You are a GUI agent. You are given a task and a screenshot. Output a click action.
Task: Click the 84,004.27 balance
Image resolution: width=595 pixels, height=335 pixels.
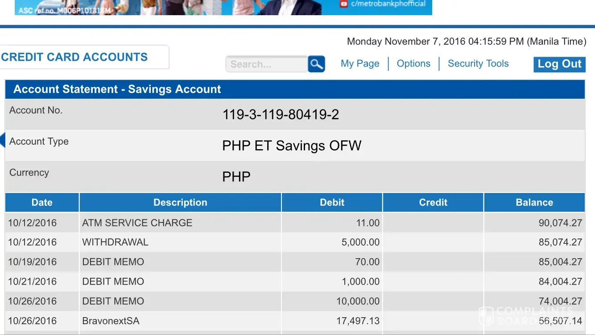point(560,281)
